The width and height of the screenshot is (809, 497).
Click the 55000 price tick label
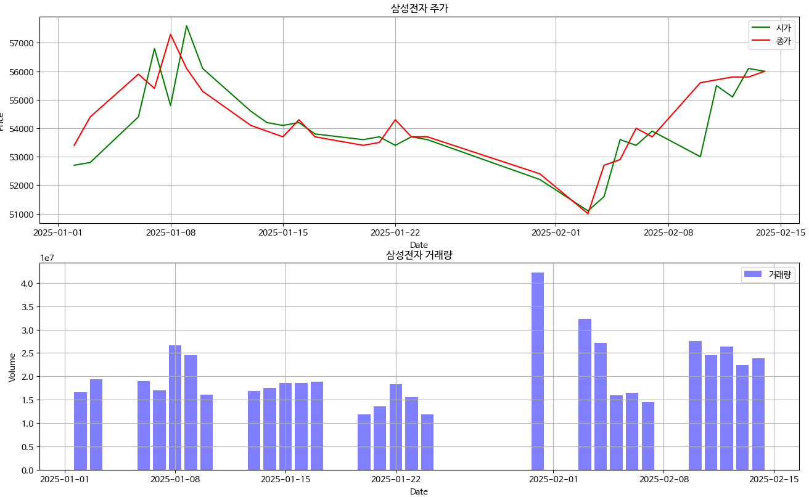coord(22,100)
